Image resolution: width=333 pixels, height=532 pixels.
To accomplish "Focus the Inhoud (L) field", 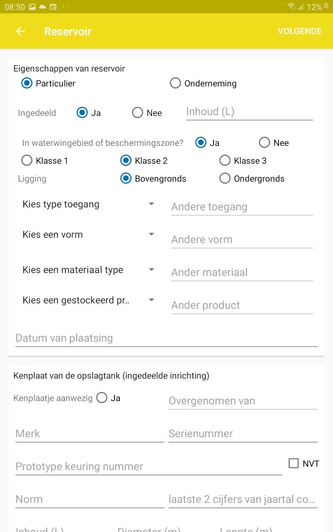I will [249, 112].
